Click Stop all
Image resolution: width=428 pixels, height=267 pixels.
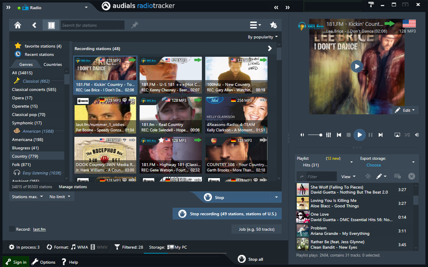(250, 259)
